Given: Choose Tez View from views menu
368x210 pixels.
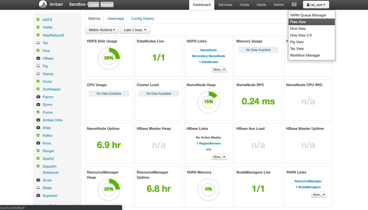Looking at the screenshot, I should pos(312,49).
